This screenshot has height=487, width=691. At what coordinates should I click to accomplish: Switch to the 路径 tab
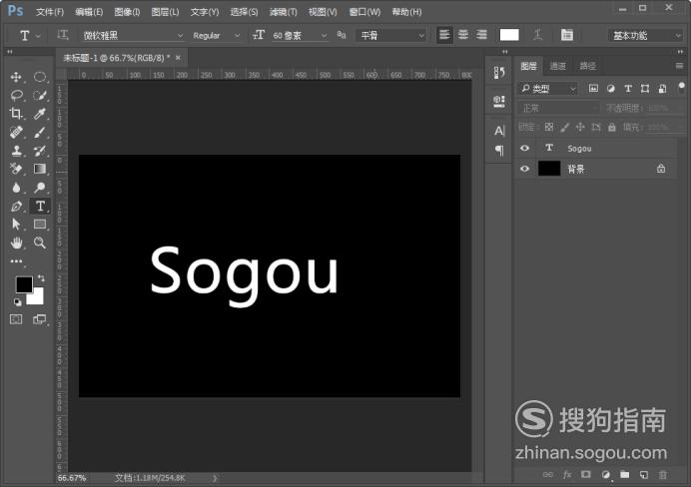point(587,66)
